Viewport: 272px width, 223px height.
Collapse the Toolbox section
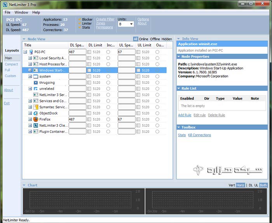[178, 127]
